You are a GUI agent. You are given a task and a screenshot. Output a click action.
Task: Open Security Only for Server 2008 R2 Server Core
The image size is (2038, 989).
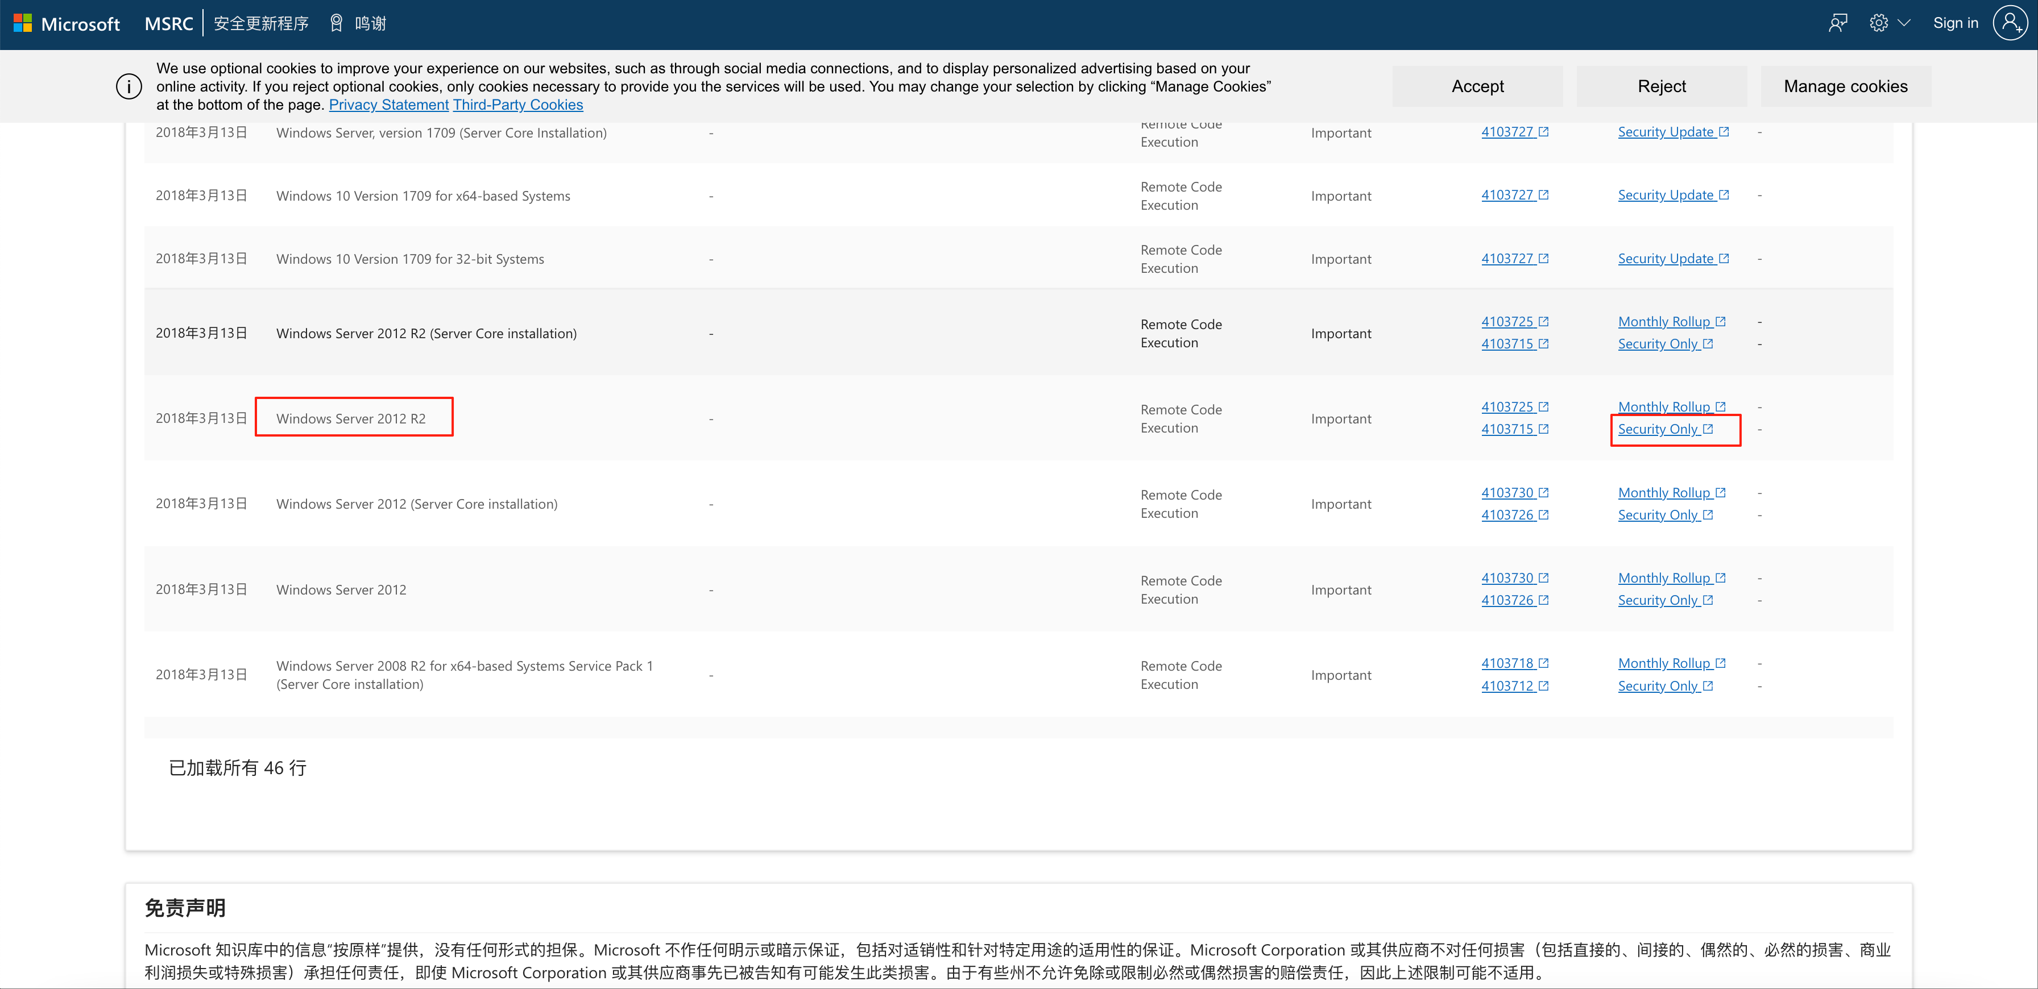point(1666,686)
